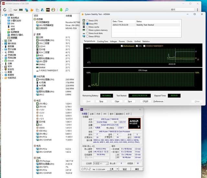Expand the 多媒体 tree node

(x=3, y=52)
